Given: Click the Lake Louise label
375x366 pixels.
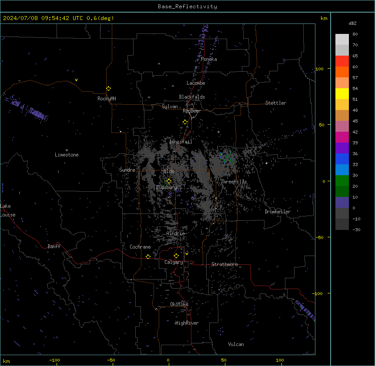Looking at the screenshot, I should pyautogui.click(x=8, y=210).
